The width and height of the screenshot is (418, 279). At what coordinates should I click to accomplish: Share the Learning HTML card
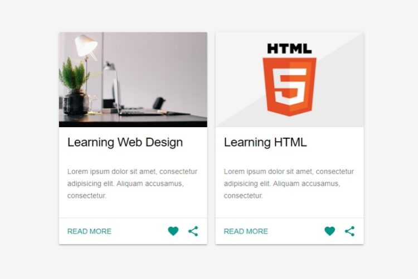pyautogui.click(x=350, y=231)
